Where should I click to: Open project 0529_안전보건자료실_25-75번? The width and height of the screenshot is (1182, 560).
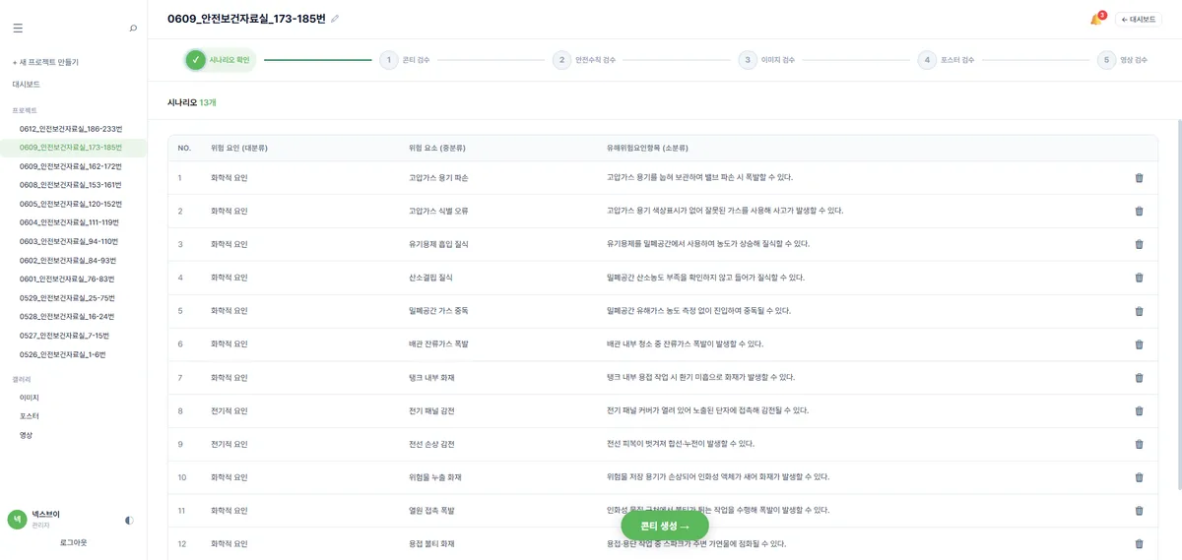[73, 298]
